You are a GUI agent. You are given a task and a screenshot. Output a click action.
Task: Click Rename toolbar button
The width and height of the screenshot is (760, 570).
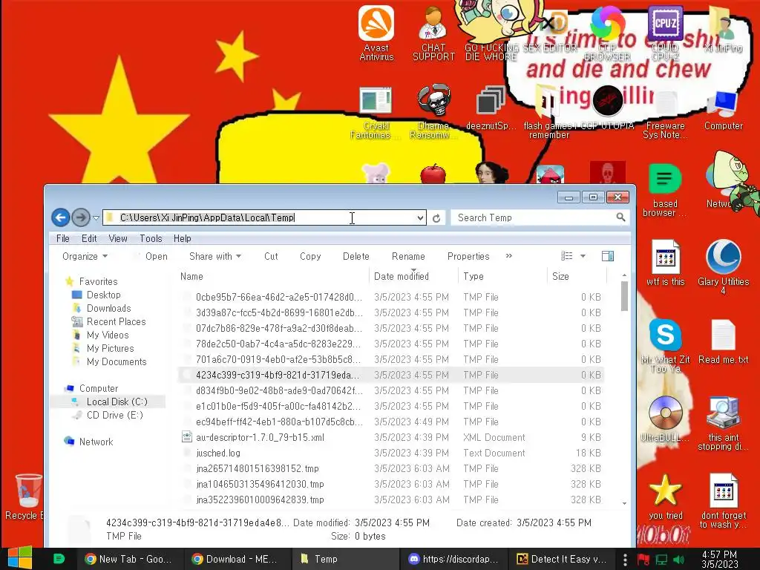pyautogui.click(x=408, y=256)
